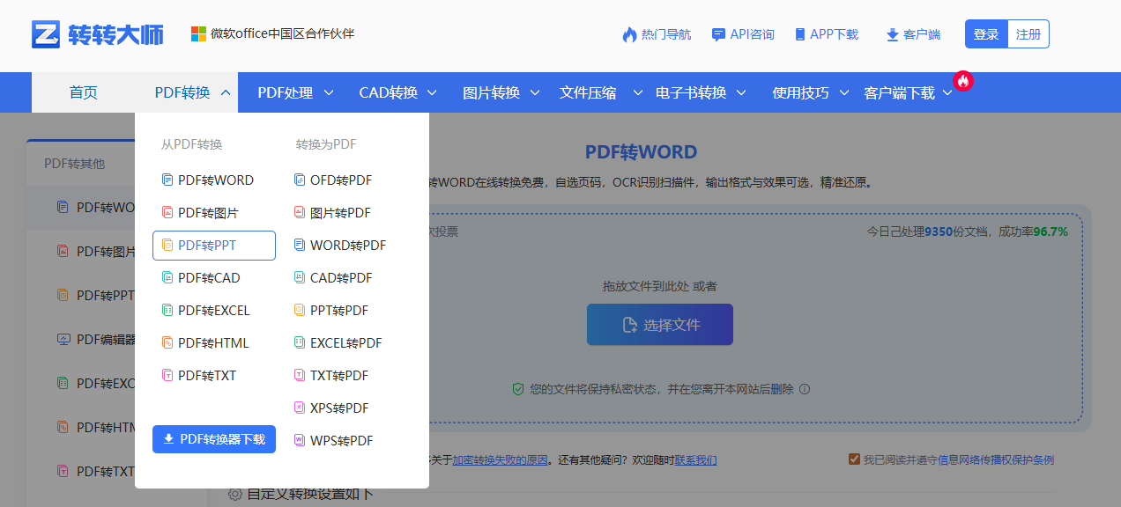Expand the 电子书转换 menu chevron
Image resolution: width=1121 pixels, height=507 pixels.
(741, 92)
